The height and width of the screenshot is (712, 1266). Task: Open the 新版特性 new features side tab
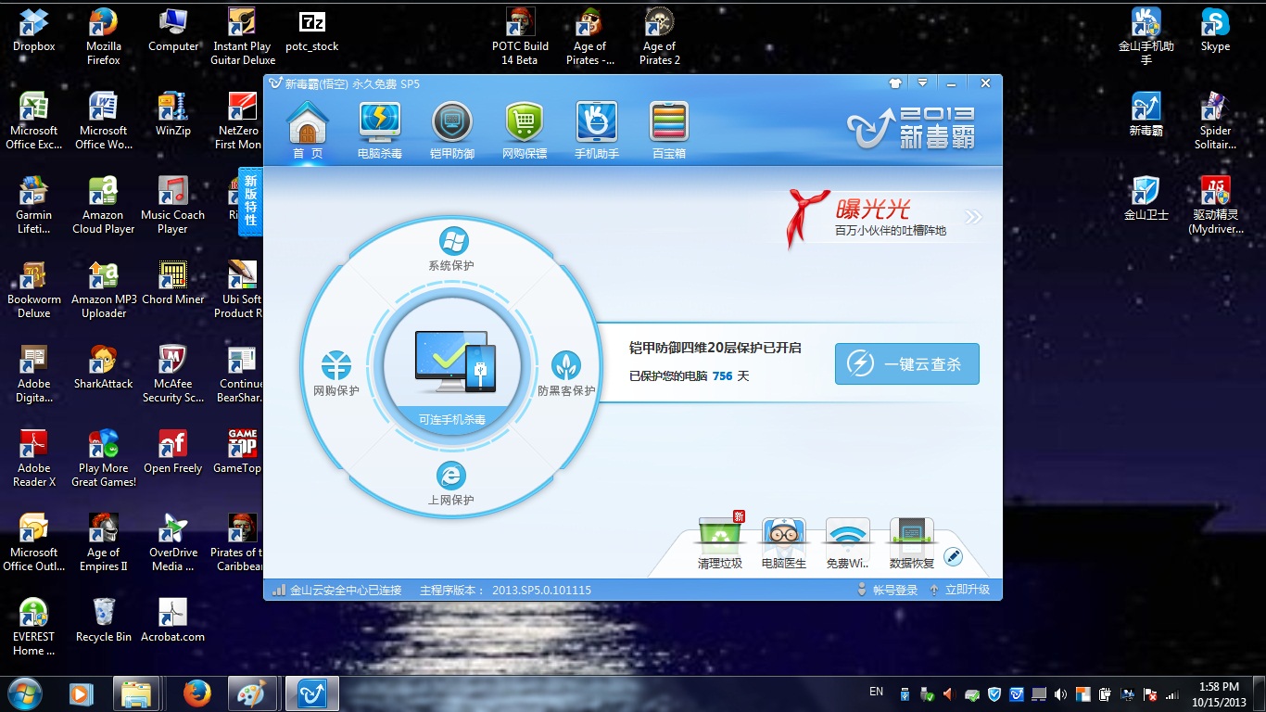pos(250,201)
